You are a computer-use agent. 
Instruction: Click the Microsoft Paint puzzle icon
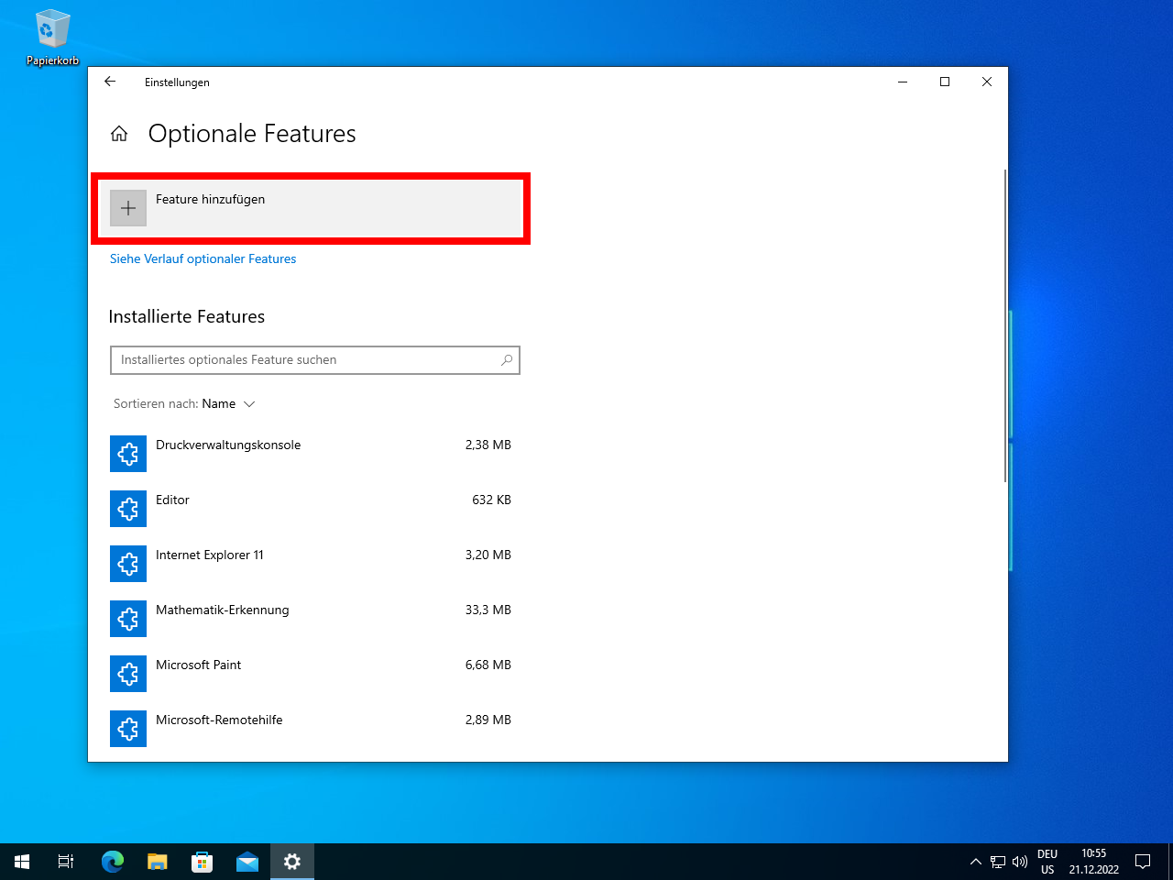[x=128, y=674]
